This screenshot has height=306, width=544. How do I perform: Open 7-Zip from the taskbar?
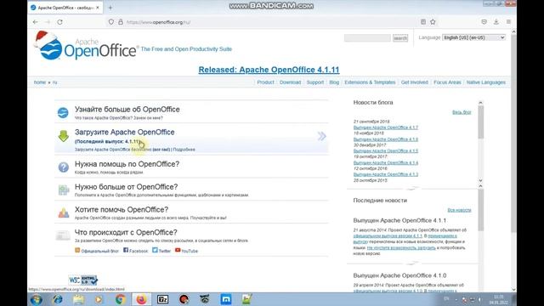[x=162, y=299]
